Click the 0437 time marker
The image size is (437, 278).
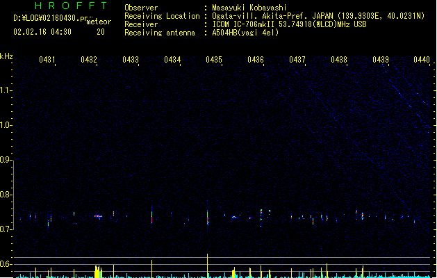(297, 60)
